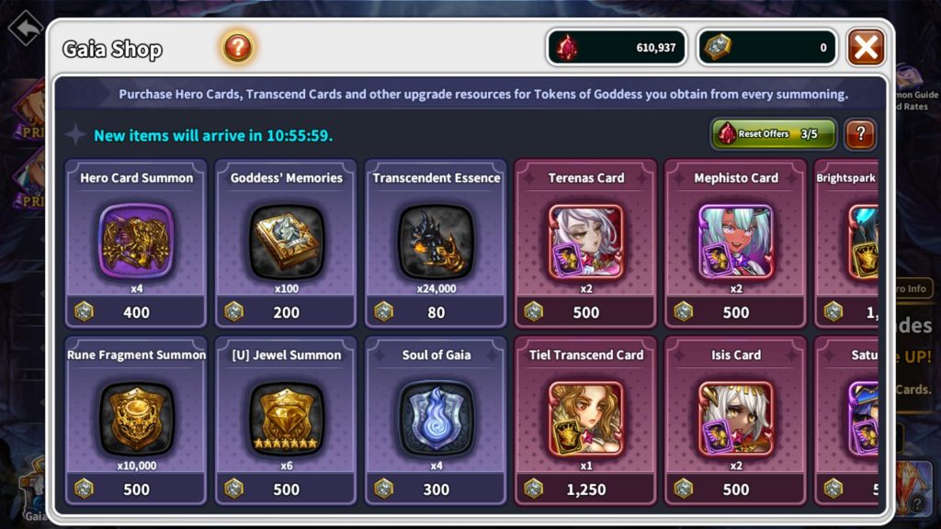Open the [U] Jewel Summon six-star icon

click(287, 418)
